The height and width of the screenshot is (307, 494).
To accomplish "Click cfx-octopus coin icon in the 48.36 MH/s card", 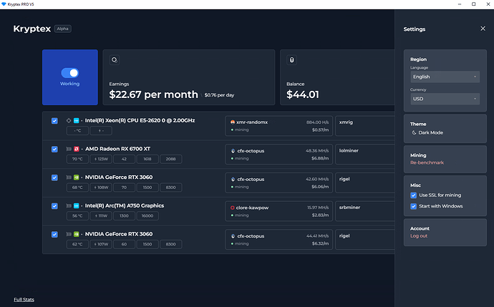I will click(233, 151).
